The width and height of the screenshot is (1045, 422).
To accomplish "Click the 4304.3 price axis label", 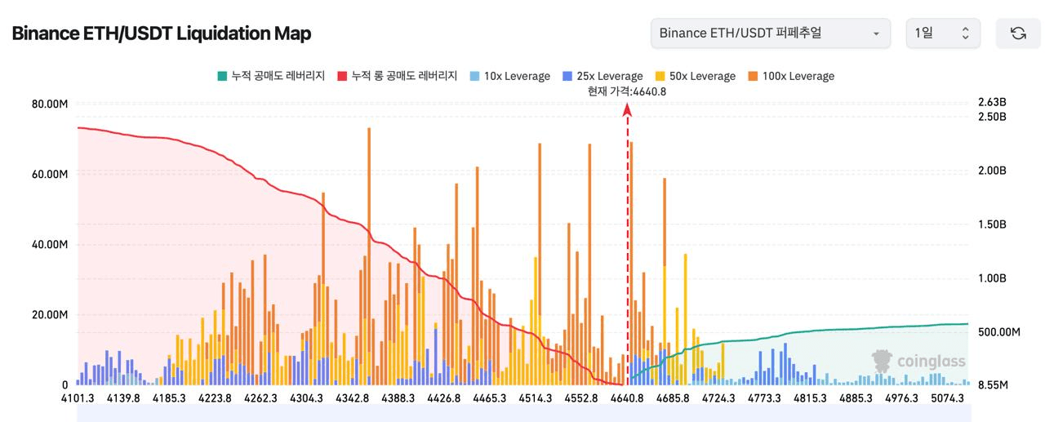I will pos(306,398).
